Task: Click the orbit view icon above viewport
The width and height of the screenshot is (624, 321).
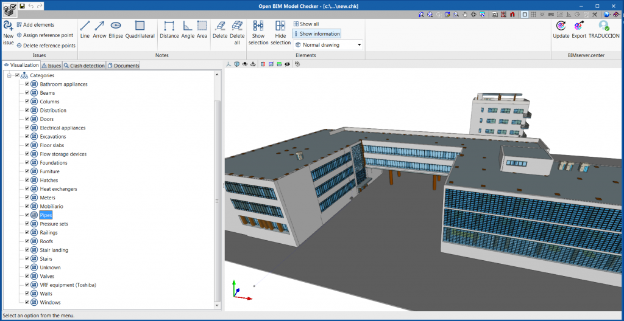Action: point(245,64)
